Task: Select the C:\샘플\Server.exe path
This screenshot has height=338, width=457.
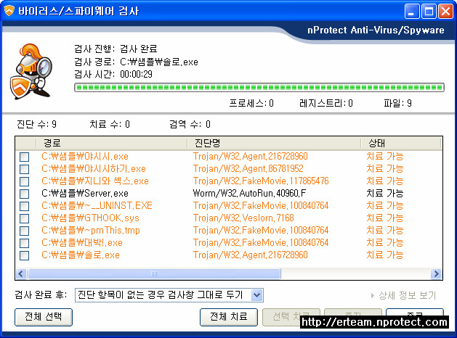Action: point(85,194)
